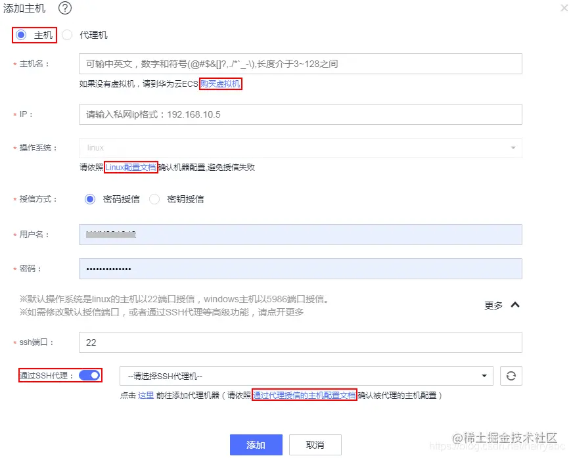Open the Linux配置文档 link
Screen dimensions: 571x458
pyautogui.click(x=131, y=168)
